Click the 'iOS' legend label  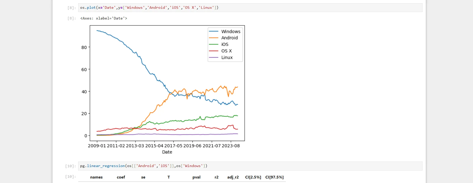(x=225, y=44)
